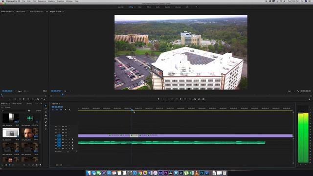
Task: Step forward one frame in Program monitor
Action: [x=185, y=99]
